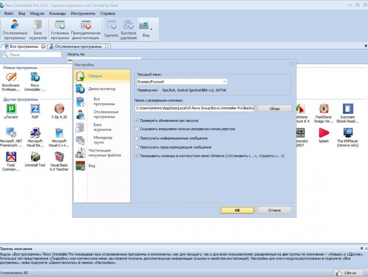Confirm settings with OK button

pos(237,210)
